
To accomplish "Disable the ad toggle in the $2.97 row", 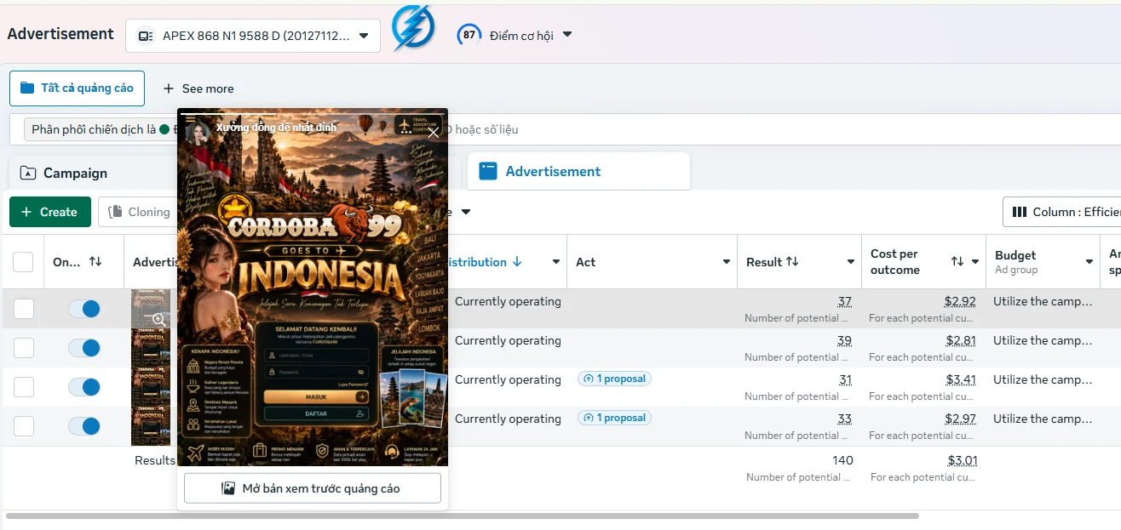I will point(84,426).
